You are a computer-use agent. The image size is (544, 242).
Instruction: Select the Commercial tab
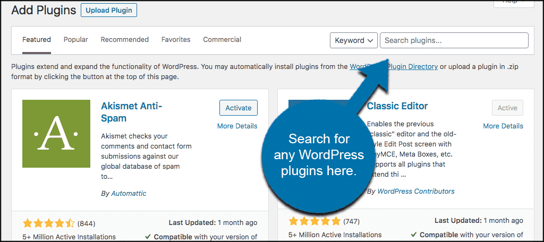click(222, 39)
